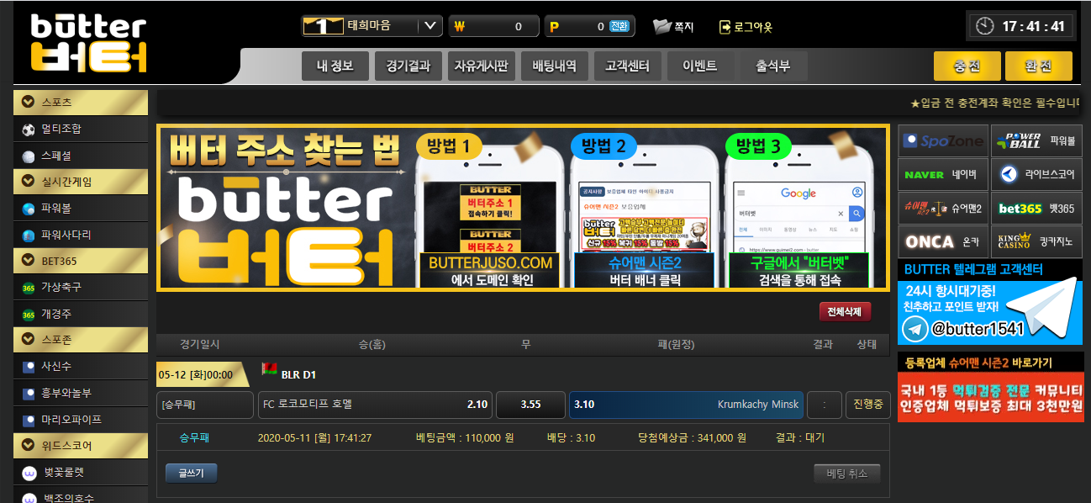Click the 전환 point convert button
Screen dimensions: 1091x503
[x=619, y=27]
